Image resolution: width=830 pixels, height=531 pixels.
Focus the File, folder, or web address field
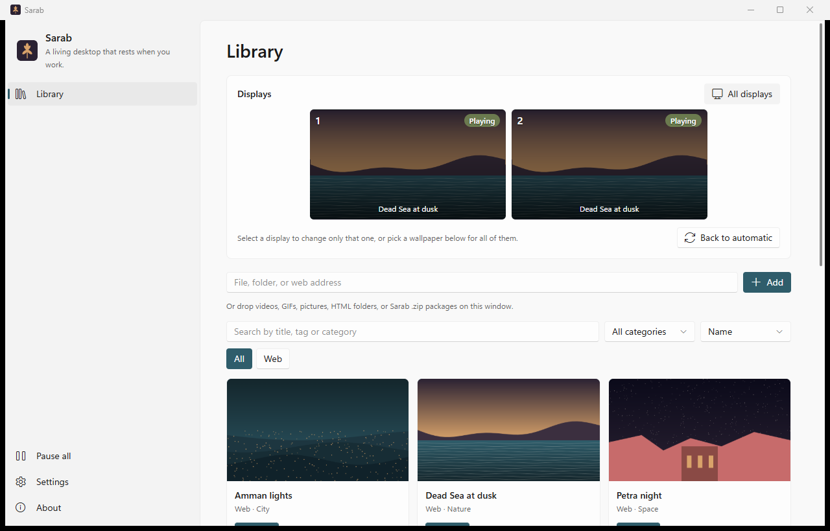tap(482, 282)
